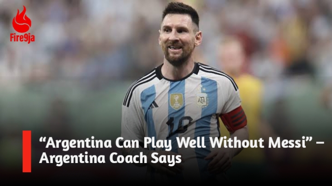Click the Adidas logo on the shirt
The image size is (332, 186).
pos(154,105)
